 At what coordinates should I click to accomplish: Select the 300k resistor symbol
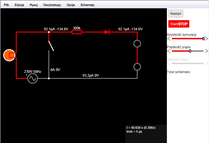77,32
